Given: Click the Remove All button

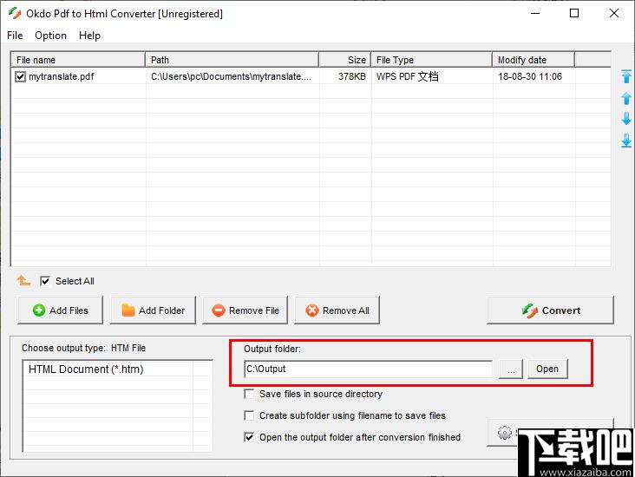Looking at the screenshot, I should point(337,310).
